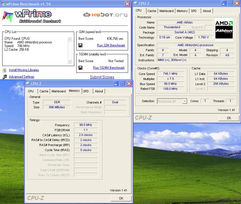Click the Threads count field
Viewport: 241px width, 204px height.
[x=230, y=101]
